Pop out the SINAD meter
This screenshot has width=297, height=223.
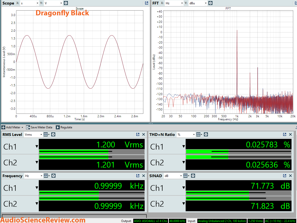(284, 176)
